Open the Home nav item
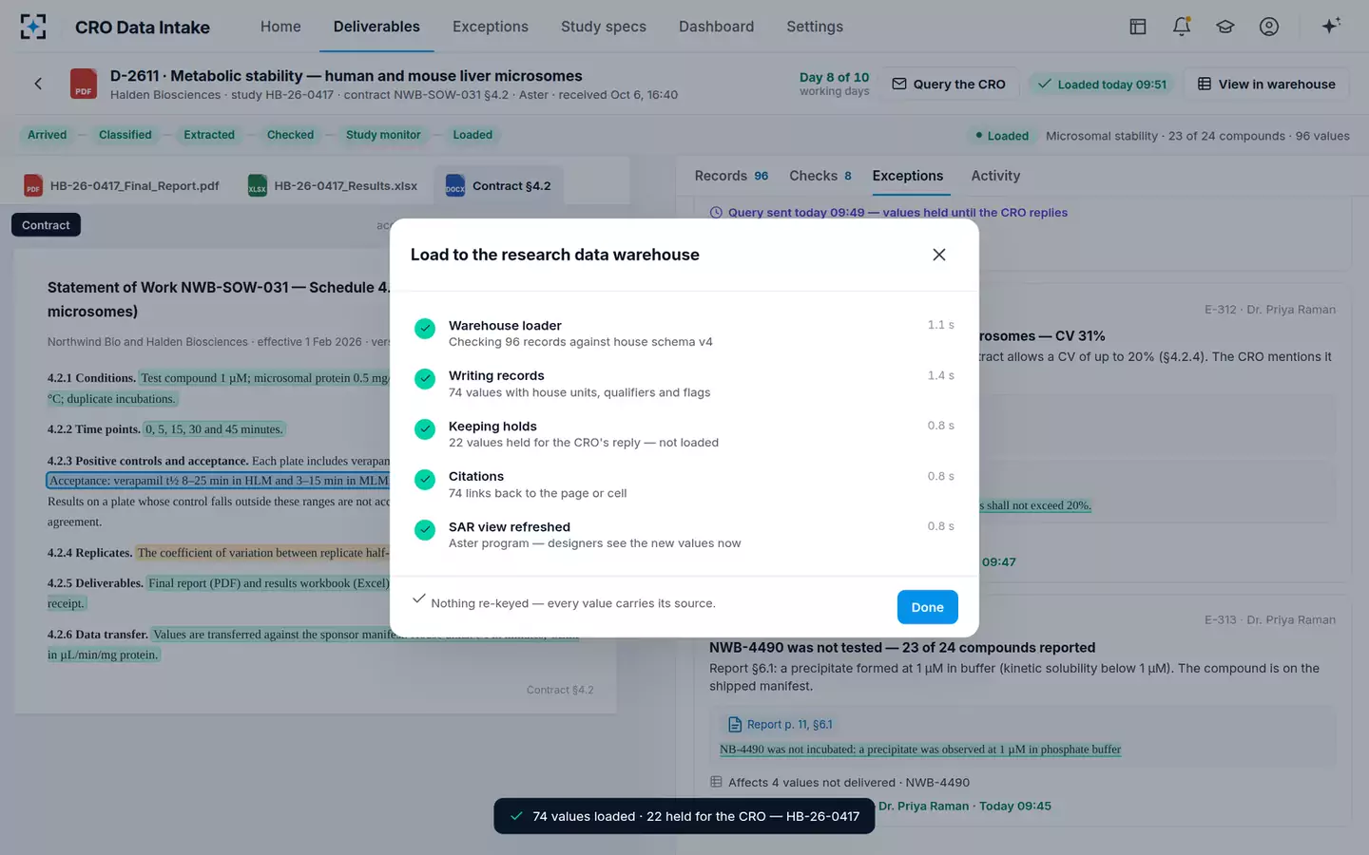 point(280,27)
